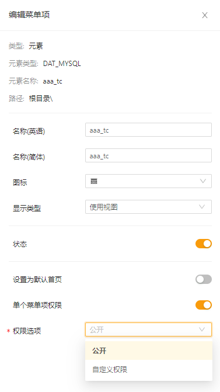Focus the 名称(英语) text field
The height and width of the screenshot is (392, 220).
pyautogui.click(x=148, y=130)
